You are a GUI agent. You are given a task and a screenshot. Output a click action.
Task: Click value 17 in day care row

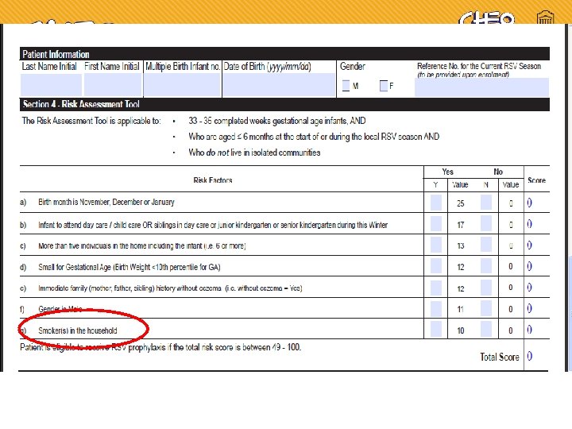point(460,225)
